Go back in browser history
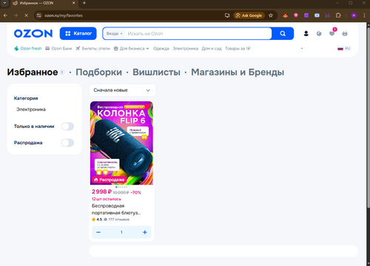Image resolution: width=370 pixels, height=266 pixels. 5,16
